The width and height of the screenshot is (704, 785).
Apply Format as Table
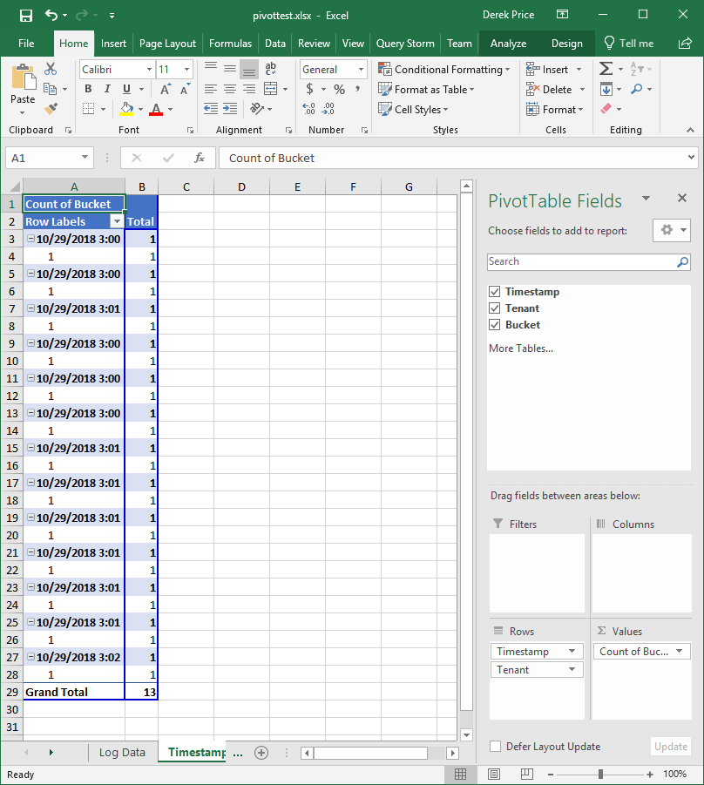[x=426, y=89]
